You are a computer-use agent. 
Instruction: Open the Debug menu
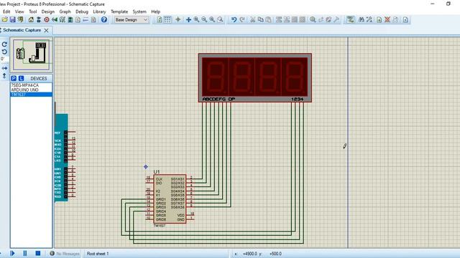[82, 11]
